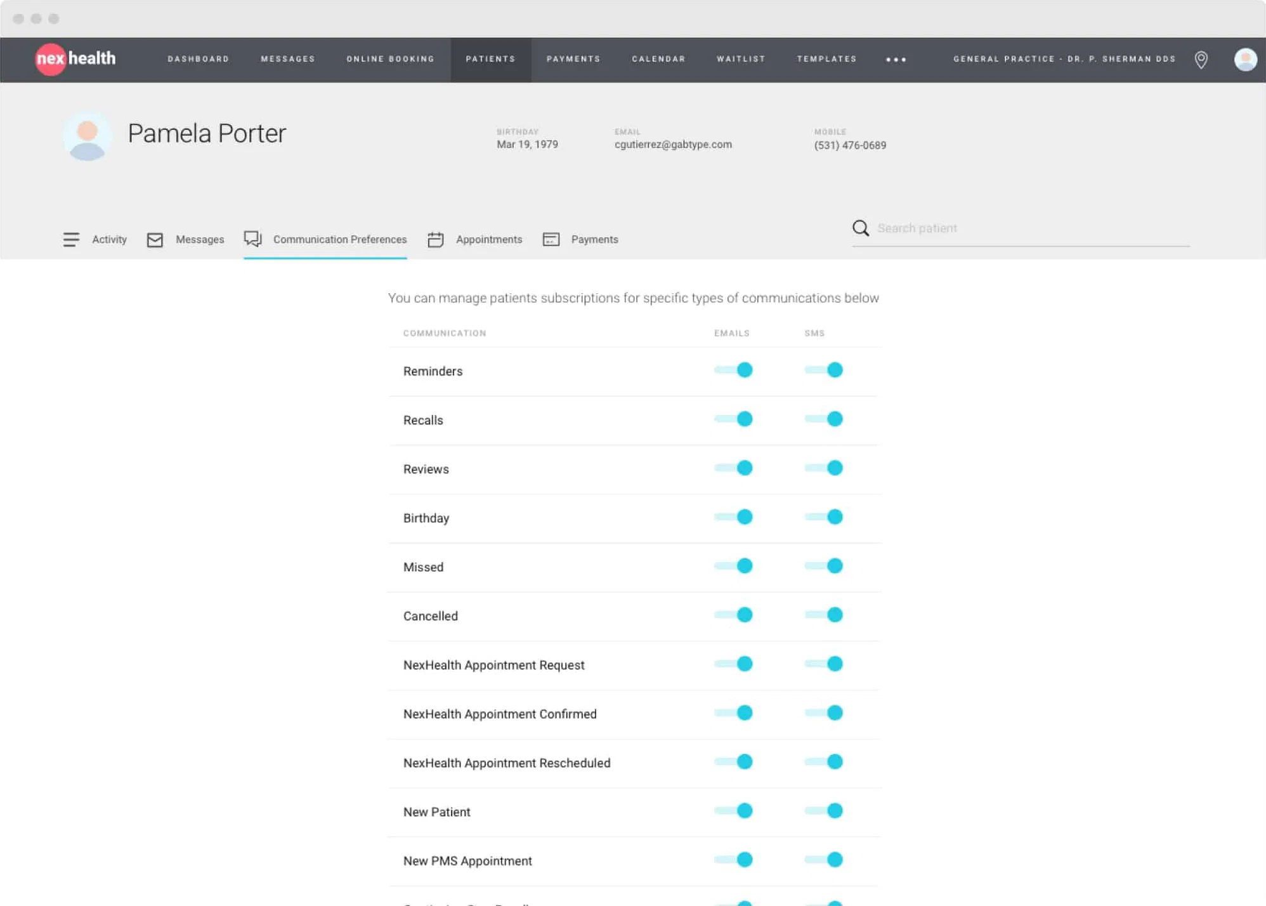Click the Payments card icon
This screenshot has height=906, width=1266.
(551, 240)
